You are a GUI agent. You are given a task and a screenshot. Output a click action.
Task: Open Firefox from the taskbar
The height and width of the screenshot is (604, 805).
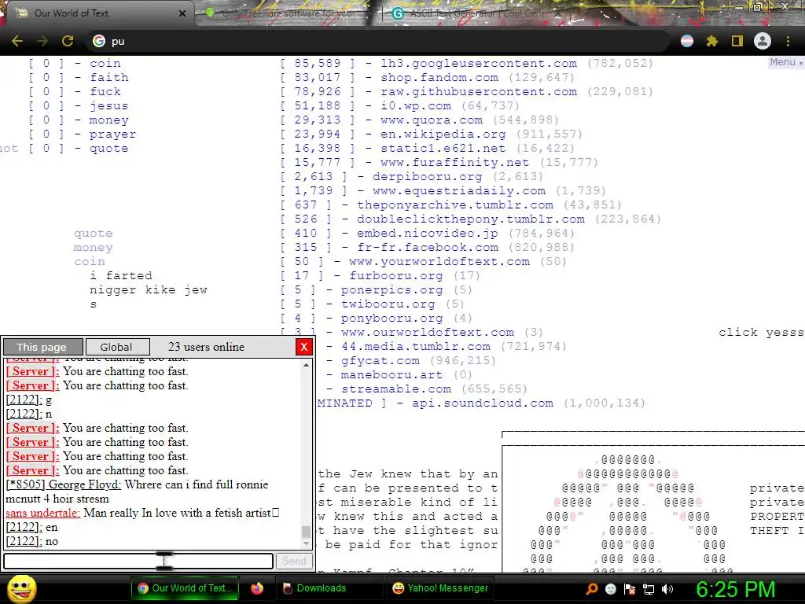coord(257,588)
